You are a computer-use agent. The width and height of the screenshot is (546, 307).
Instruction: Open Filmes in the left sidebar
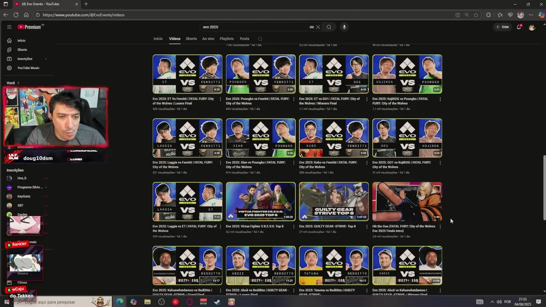tap(22, 282)
